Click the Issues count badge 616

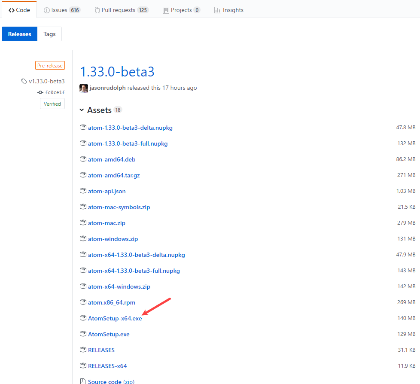(75, 10)
